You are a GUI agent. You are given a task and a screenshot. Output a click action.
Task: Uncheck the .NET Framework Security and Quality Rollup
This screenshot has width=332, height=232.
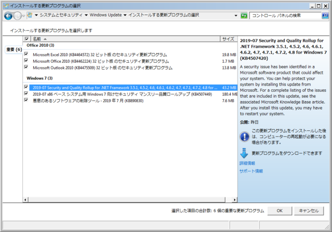pos(26,87)
